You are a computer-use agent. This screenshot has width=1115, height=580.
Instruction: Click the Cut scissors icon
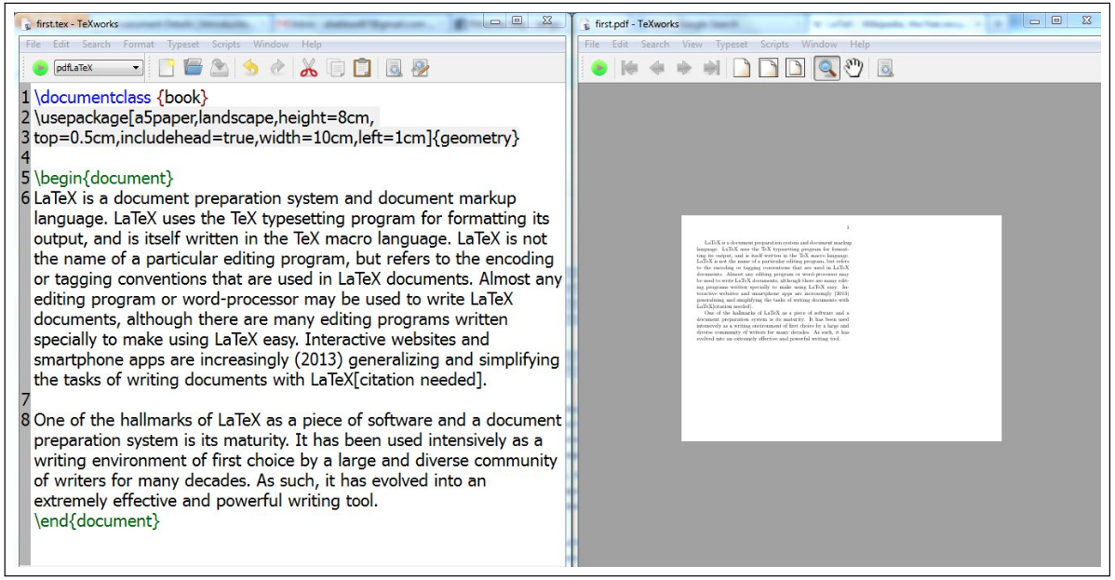(x=308, y=68)
